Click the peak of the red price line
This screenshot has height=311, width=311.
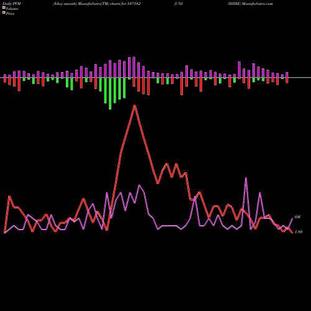click(135, 105)
